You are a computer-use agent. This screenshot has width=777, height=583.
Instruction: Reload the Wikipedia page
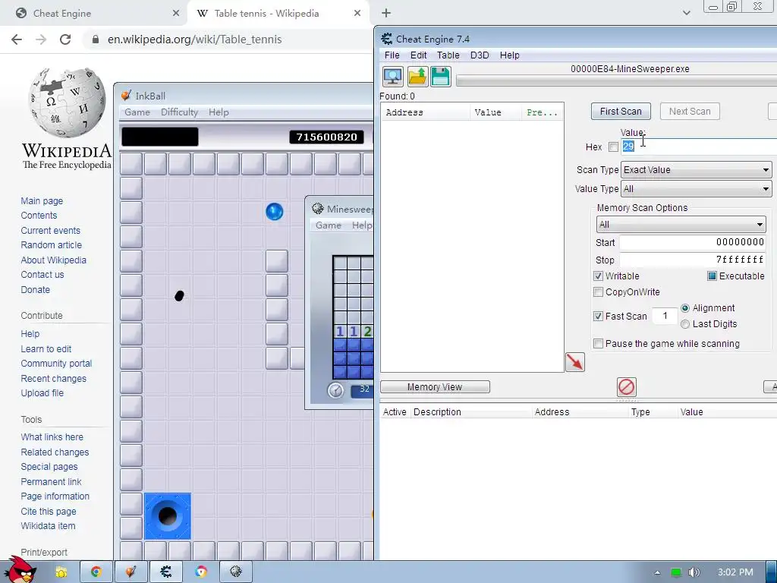[x=65, y=39]
